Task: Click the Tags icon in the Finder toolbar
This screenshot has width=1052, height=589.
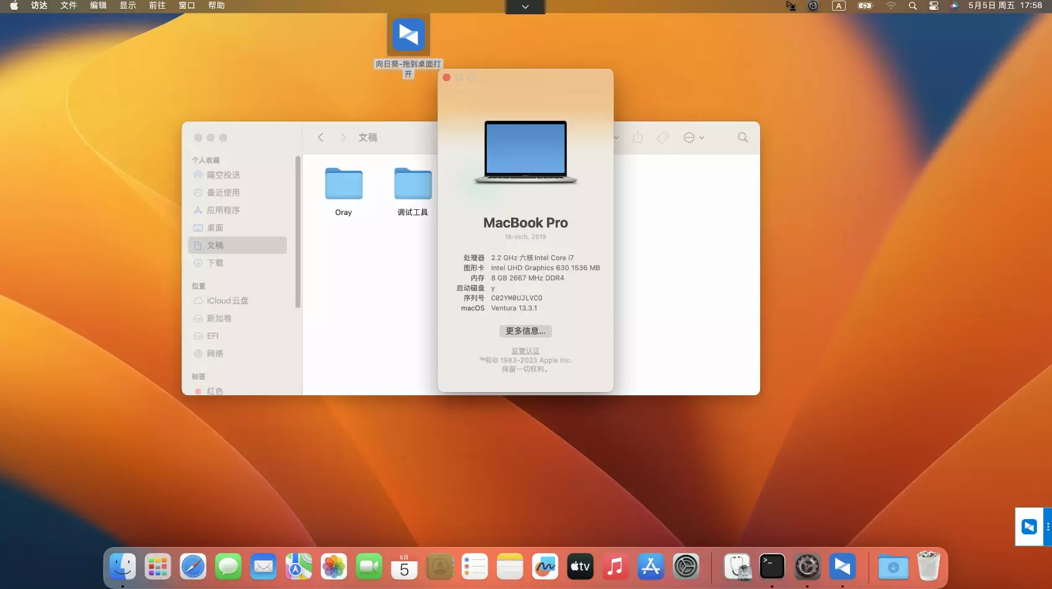Action: pyautogui.click(x=662, y=137)
